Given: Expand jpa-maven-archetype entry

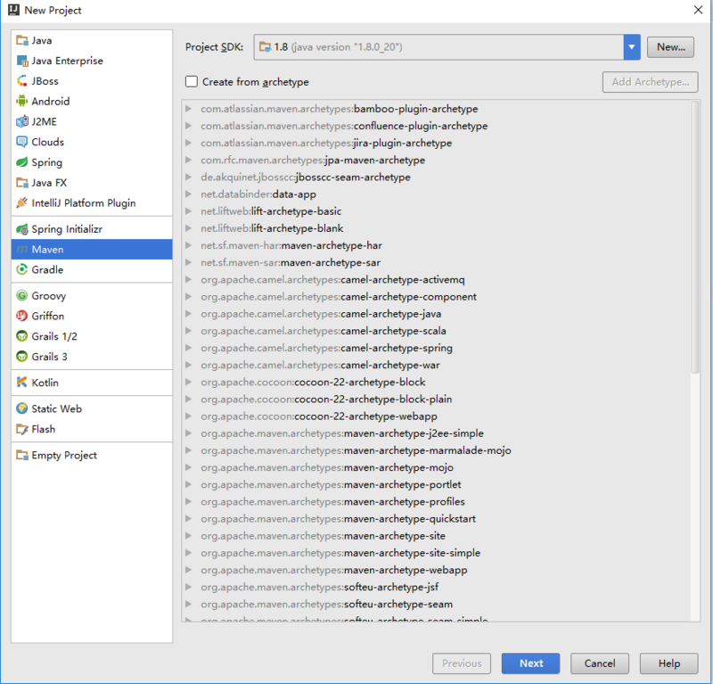Looking at the screenshot, I should [x=188, y=160].
